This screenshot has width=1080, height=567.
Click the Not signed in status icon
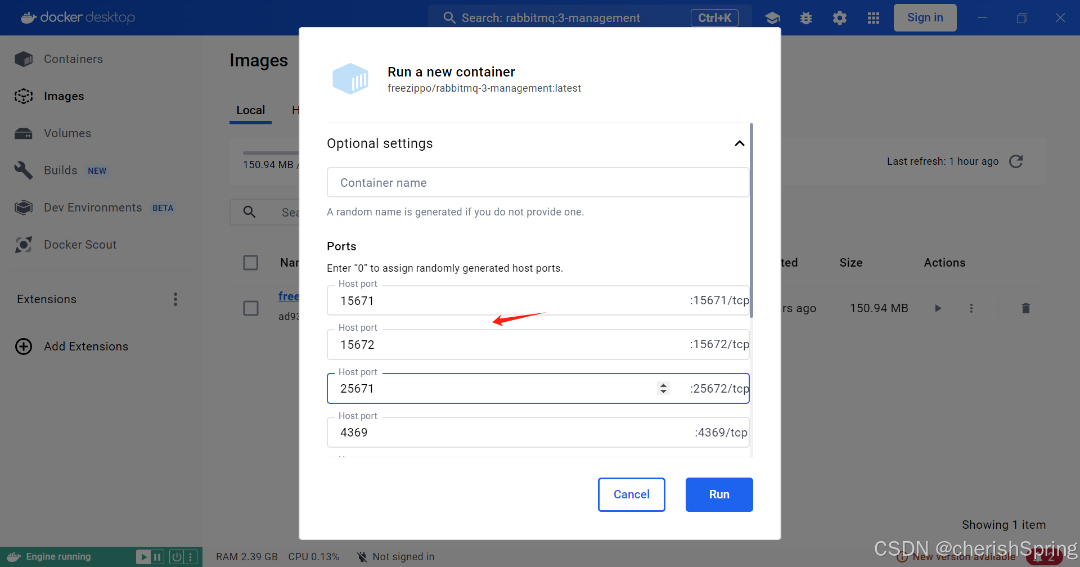click(362, 557)
